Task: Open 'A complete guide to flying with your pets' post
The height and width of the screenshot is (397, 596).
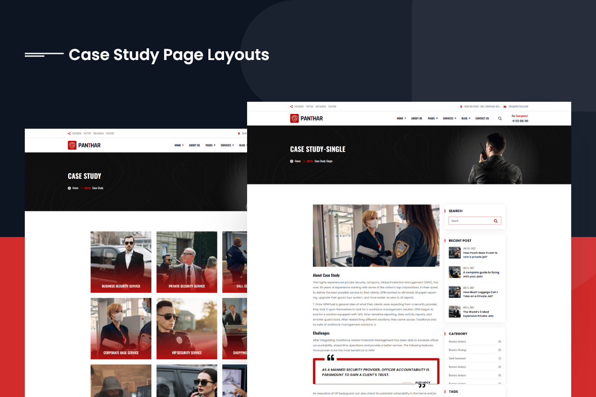Action: pos(481,274)
